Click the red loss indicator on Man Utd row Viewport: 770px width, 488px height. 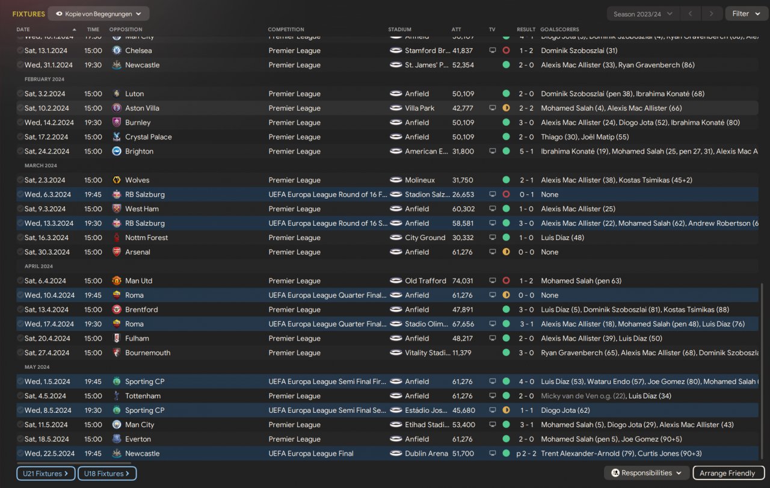click(506, 281)
